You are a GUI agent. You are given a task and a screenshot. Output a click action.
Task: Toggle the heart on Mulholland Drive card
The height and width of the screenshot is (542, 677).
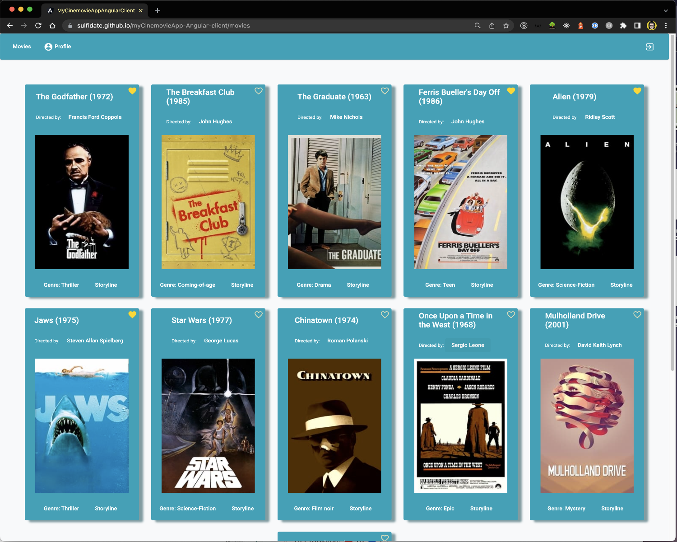(x=637, y=314)
